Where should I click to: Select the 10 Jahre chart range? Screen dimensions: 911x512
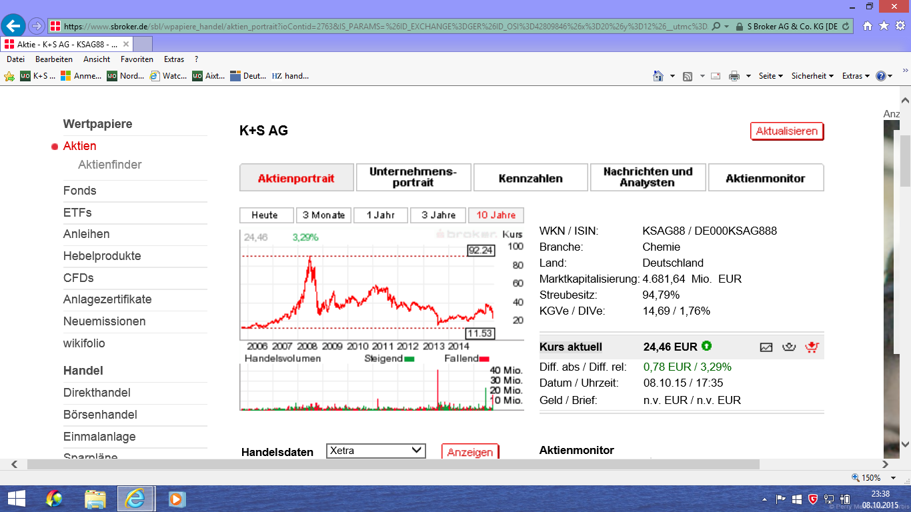(x=494, y=215)
